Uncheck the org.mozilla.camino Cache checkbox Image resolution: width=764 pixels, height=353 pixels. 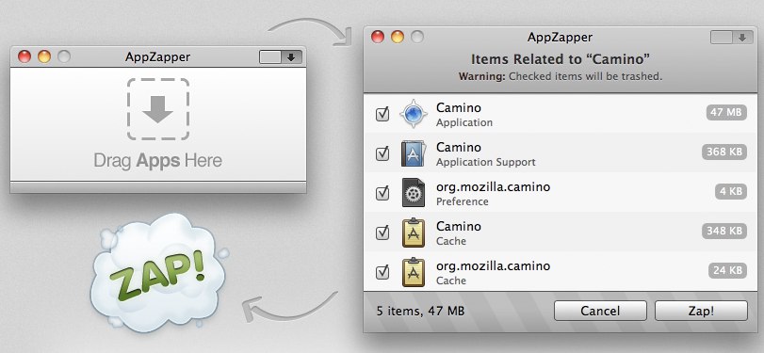coord(382,272)
